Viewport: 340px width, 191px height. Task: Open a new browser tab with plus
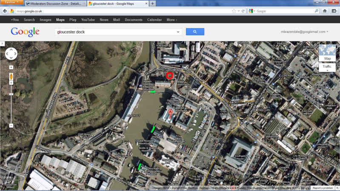[x=152, y=3]
